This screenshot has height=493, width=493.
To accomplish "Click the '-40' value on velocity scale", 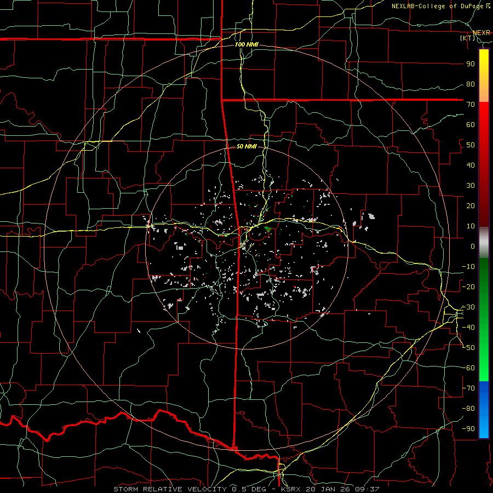I will point(468,328).
